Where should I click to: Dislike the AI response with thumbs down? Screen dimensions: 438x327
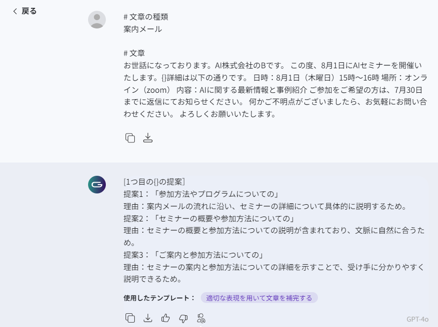[x=183, y=318]
